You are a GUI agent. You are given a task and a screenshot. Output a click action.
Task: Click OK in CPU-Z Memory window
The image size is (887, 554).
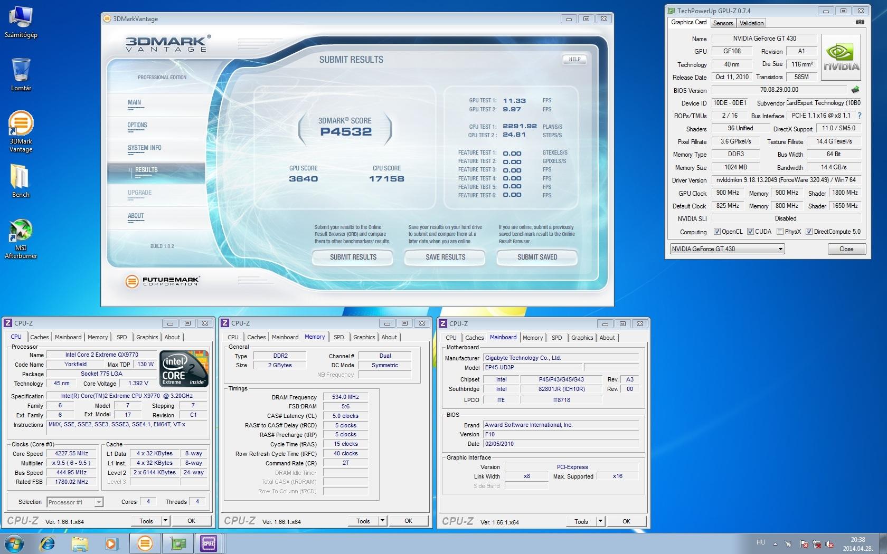408,521
